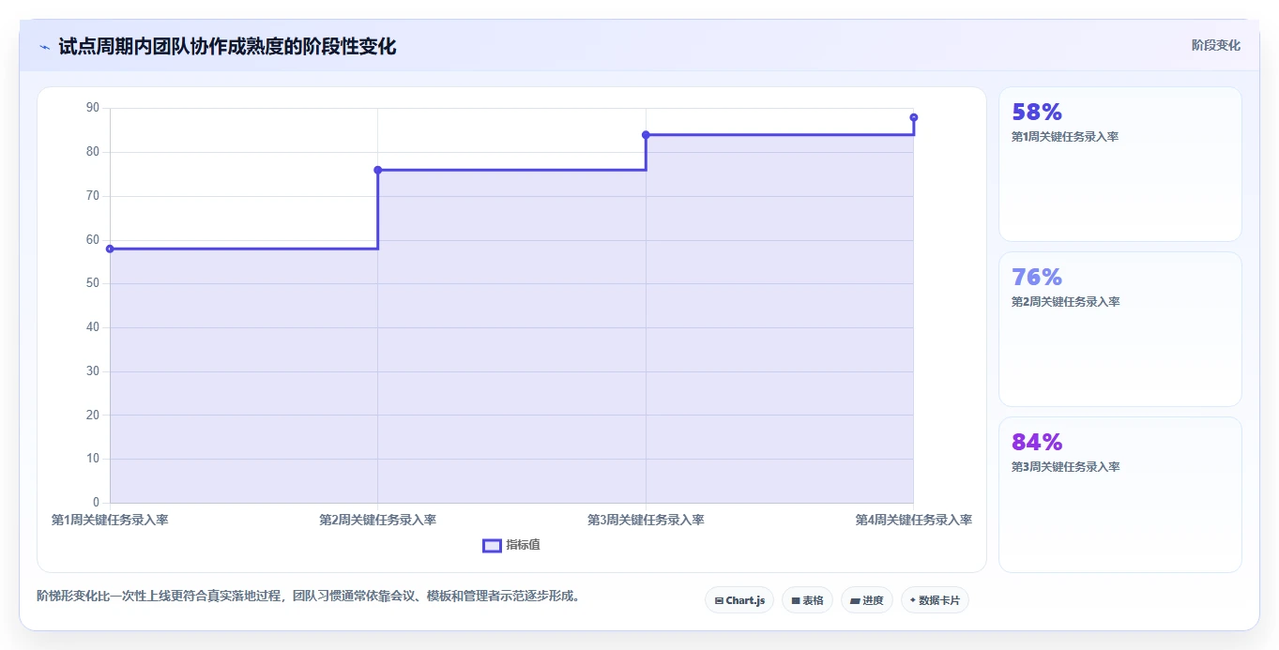Click the 76% value text
The width and height of the screenshot is (1279, 650).
1037,278
